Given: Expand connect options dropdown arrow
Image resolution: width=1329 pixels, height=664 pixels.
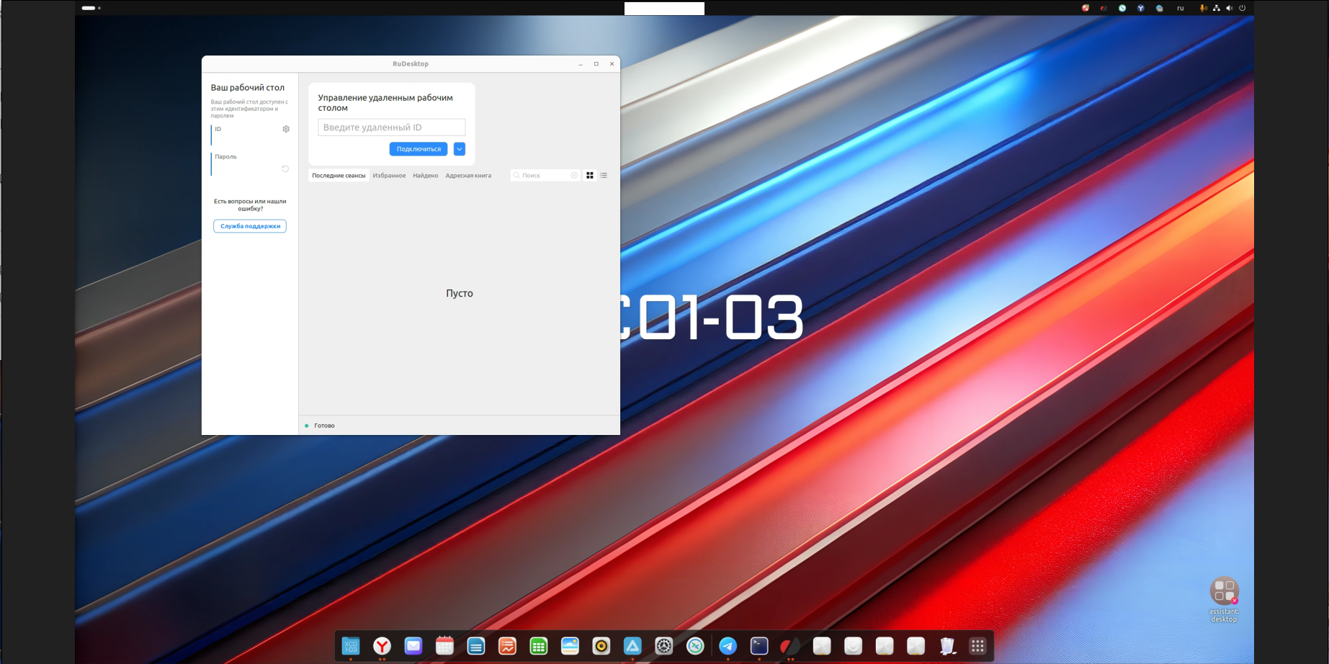Looking at the screenshot, I should pos(460,149).
